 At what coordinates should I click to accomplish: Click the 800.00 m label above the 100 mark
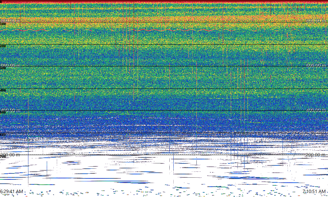coord(10,20)
